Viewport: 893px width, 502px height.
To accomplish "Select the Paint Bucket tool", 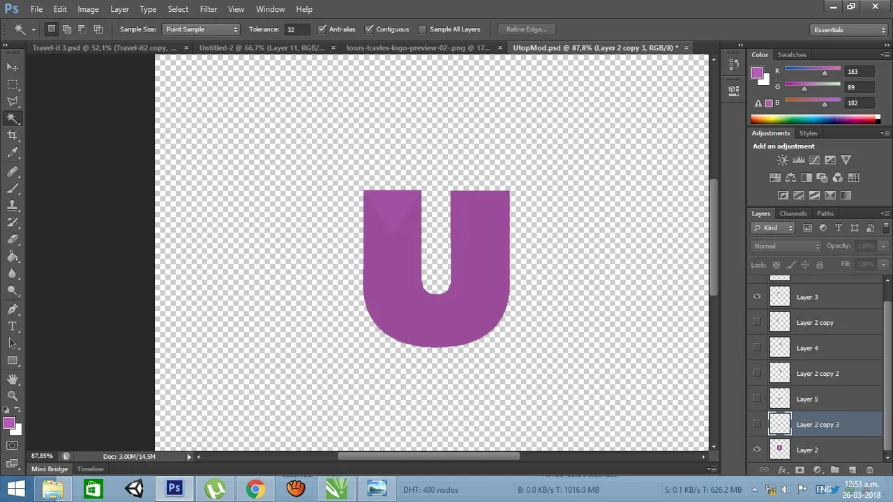I will (13, 257).
